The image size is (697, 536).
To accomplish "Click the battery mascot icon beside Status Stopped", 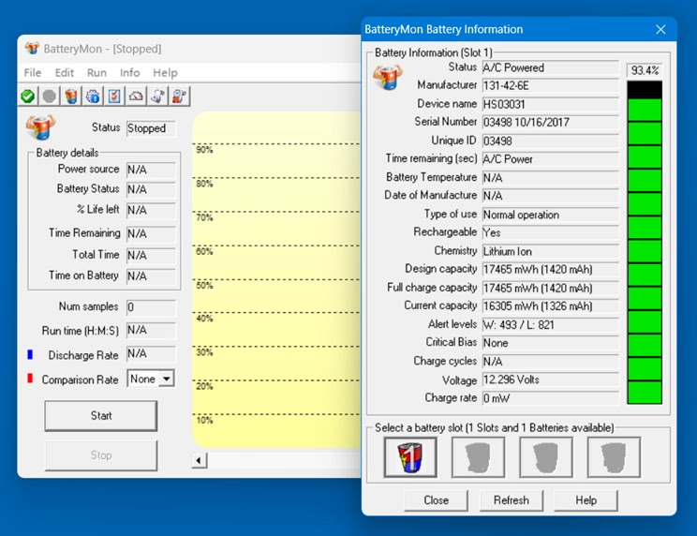I will [40, 127].
